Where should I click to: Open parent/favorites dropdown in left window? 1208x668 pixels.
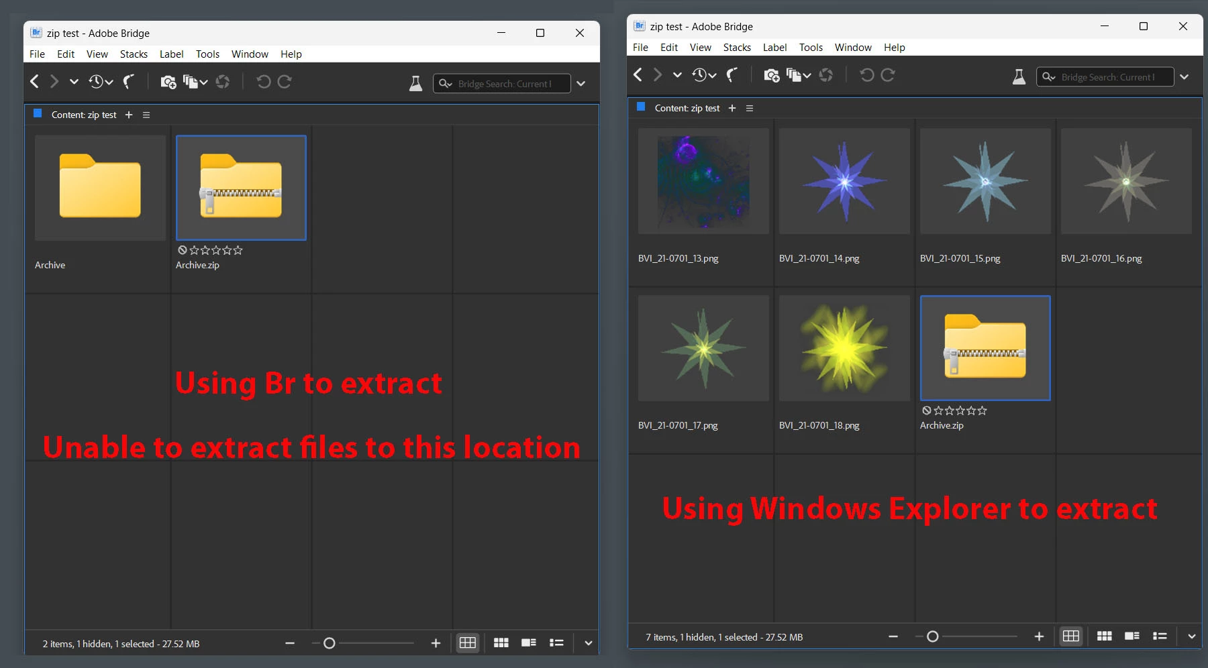[74, 82]
